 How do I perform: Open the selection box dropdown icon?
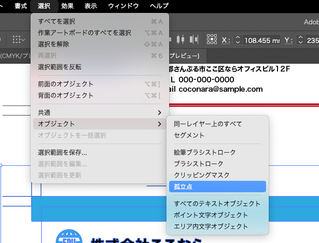[19, 39]
